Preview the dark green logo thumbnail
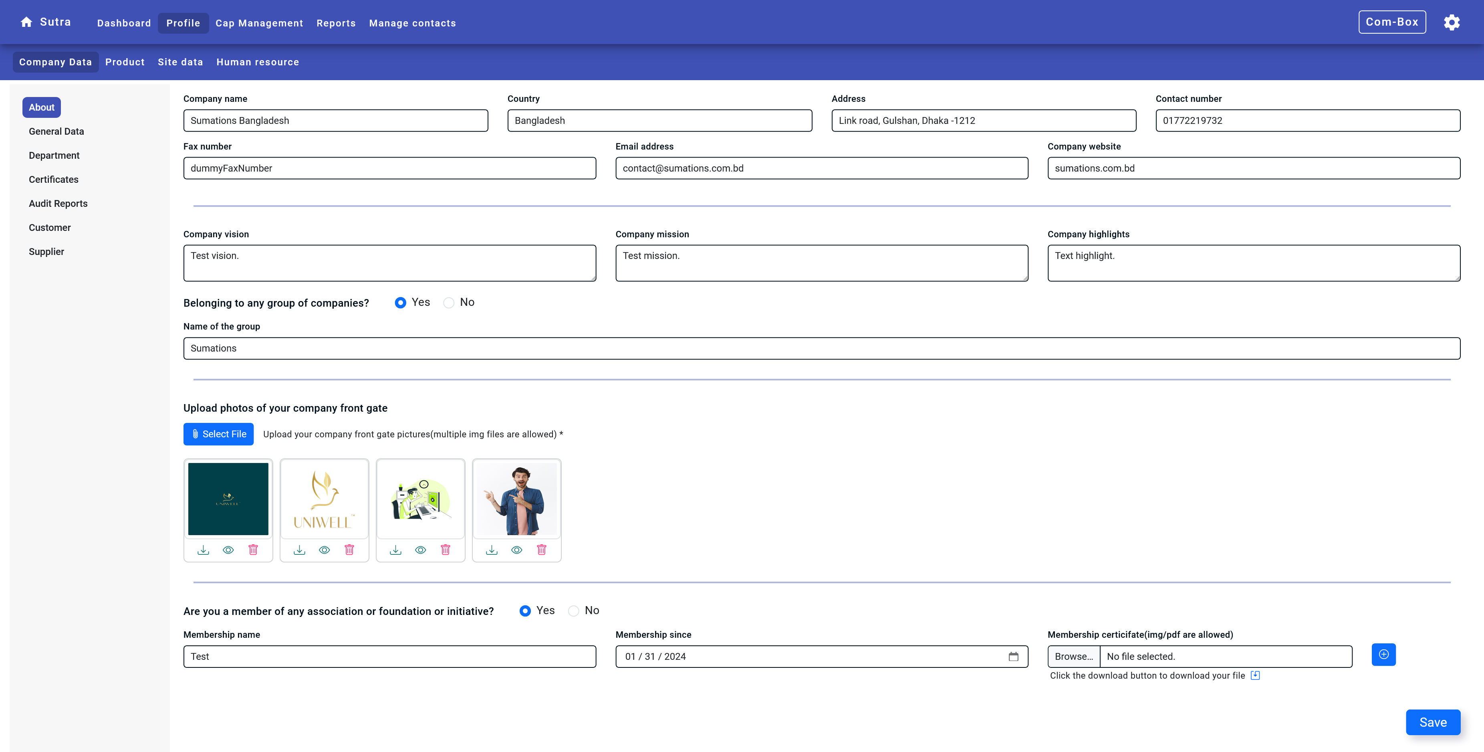The height and width of the screenshot is (752, 1484). tap(228, 550)
